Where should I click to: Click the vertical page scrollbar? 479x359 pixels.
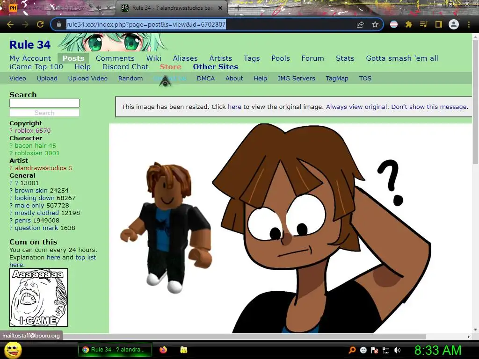[x=475, y=101]
